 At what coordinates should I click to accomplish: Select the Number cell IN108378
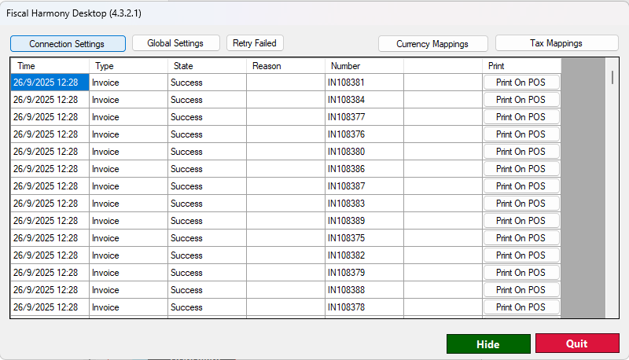click(x=364, y=307)
